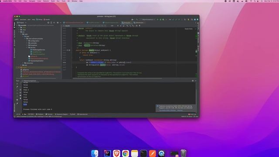Open Search Everywhere magnifier in toolbar
The width and height of the screenshot is (279, 157).
[x=192, y=19]
